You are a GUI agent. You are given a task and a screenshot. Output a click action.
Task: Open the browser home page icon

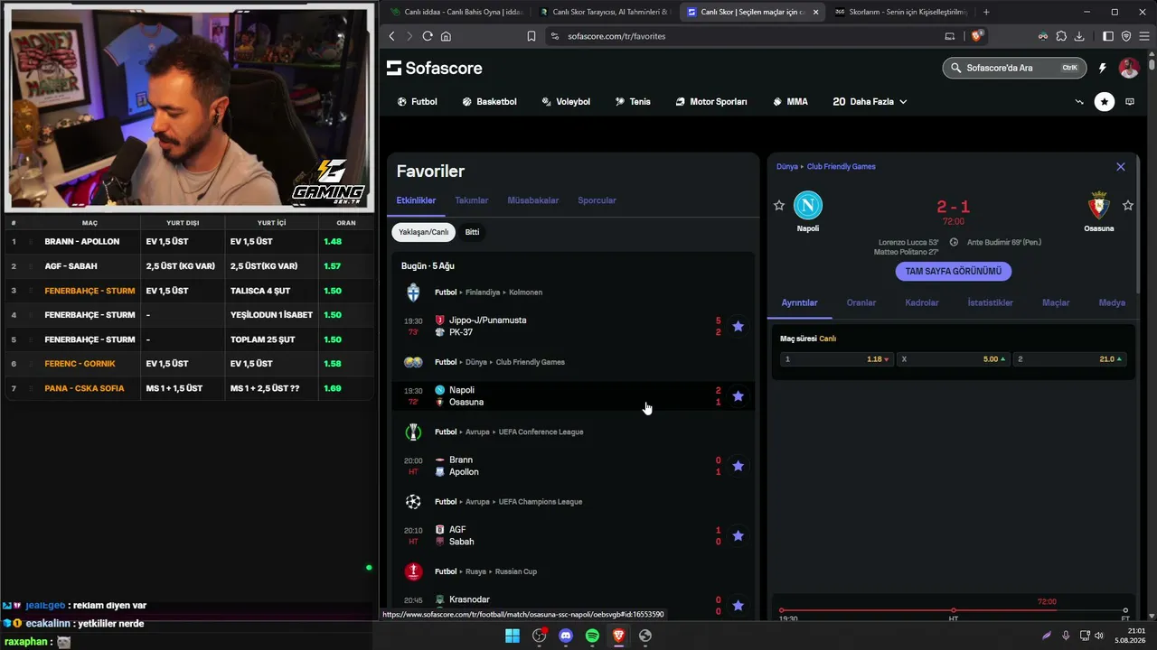tap(446, 36)
